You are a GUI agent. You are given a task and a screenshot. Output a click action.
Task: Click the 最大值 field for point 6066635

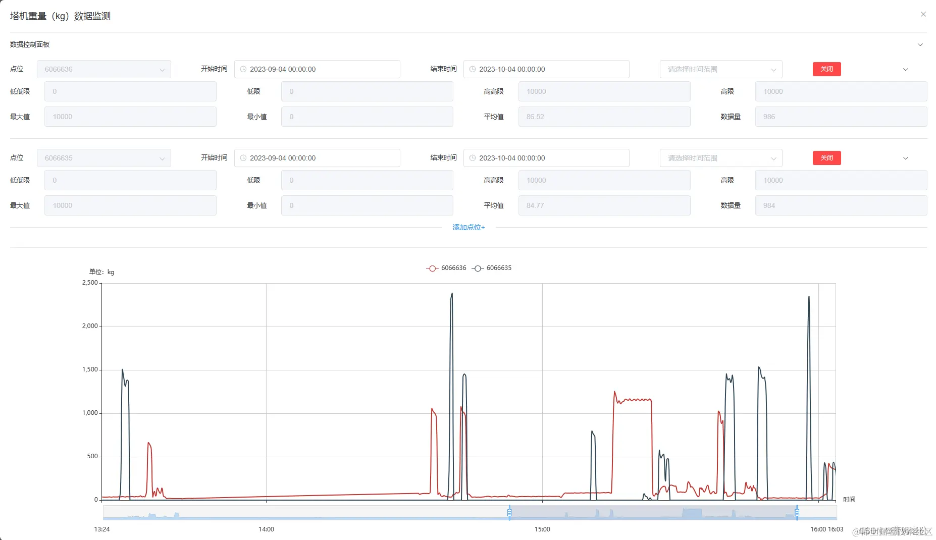pyautogui.click(x=130, y=205)
